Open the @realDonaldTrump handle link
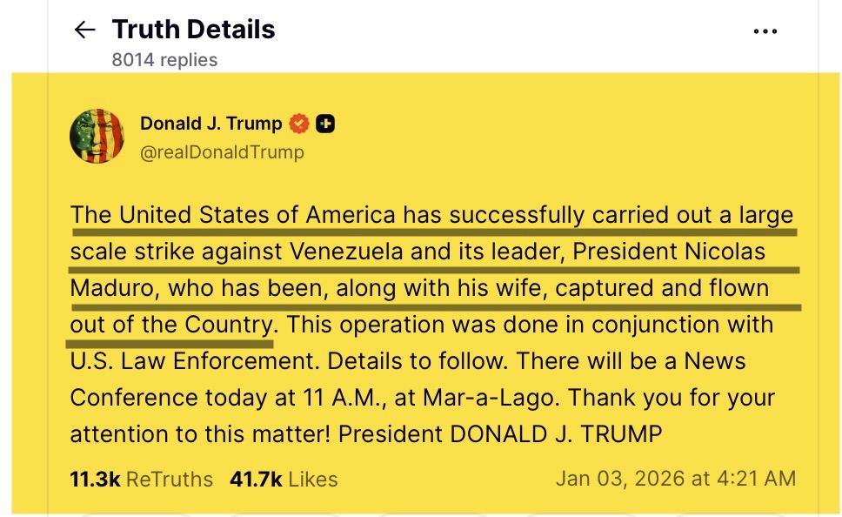Viewport: 842px width, 517px height. [x=222, y=152]
